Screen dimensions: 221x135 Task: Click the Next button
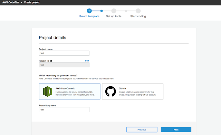tap(176, 129)
